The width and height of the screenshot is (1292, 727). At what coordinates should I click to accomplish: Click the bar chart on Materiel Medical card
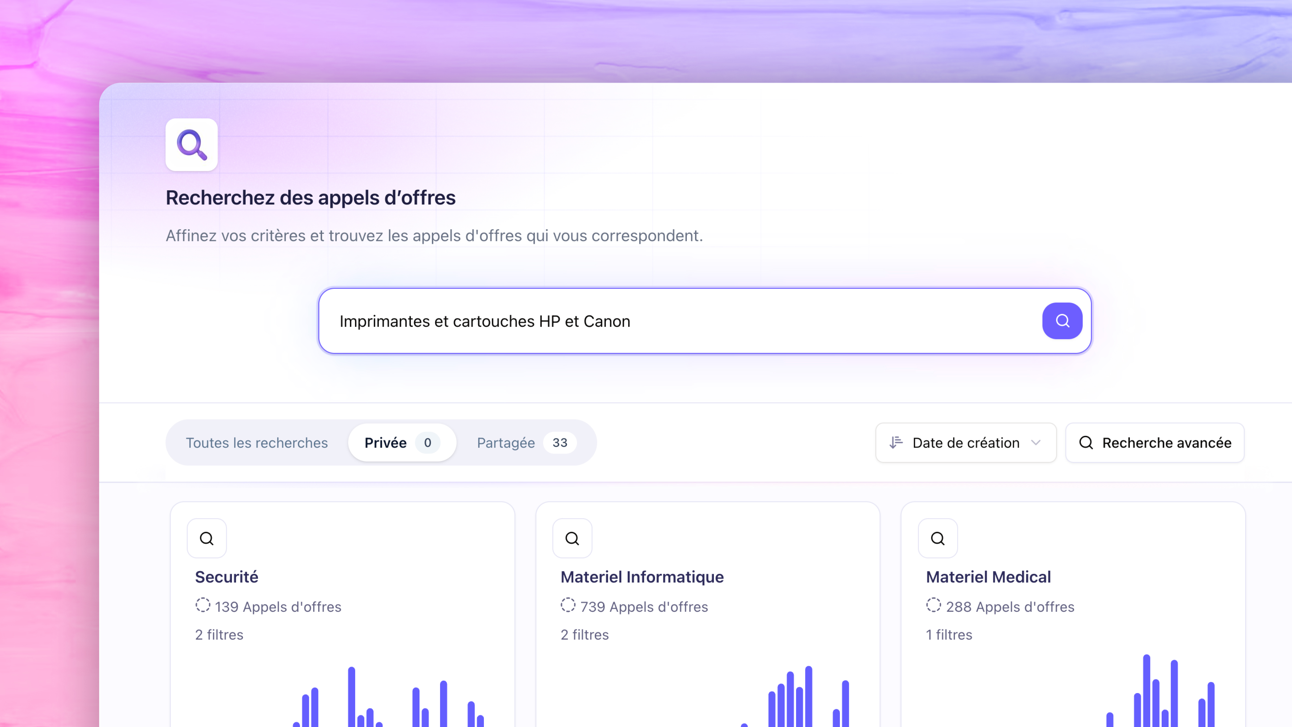tap(1160, 690)
